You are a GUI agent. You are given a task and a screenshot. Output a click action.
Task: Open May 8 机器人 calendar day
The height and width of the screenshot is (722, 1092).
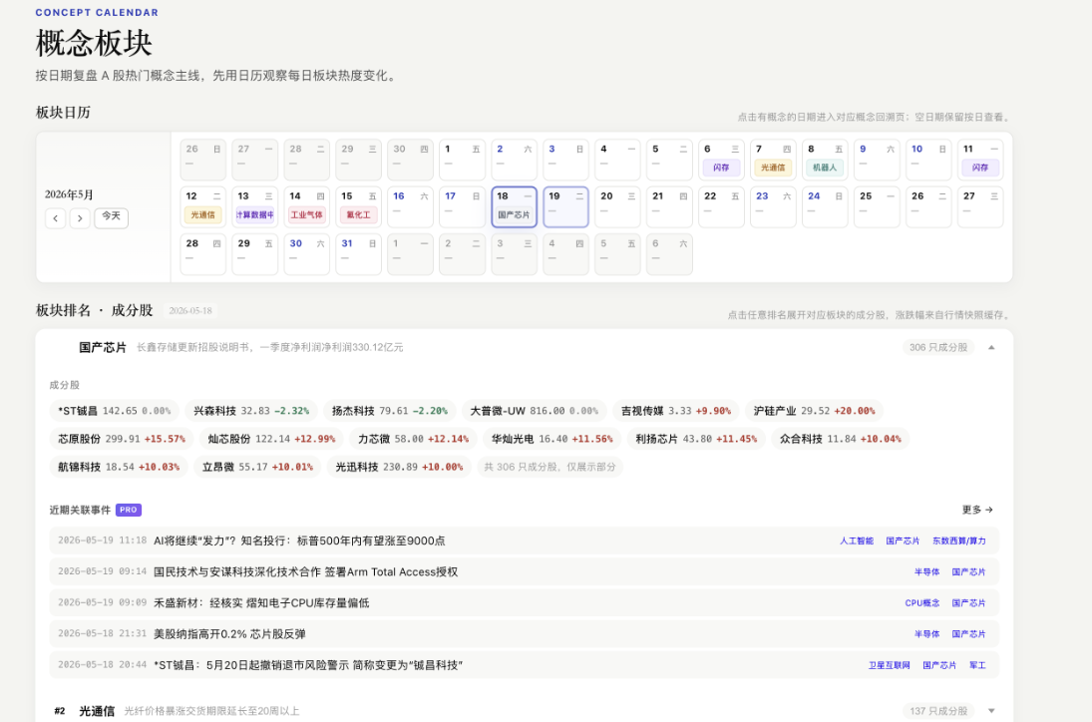[825, 160]
